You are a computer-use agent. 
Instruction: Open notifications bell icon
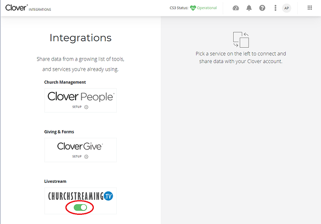(249, 8)
